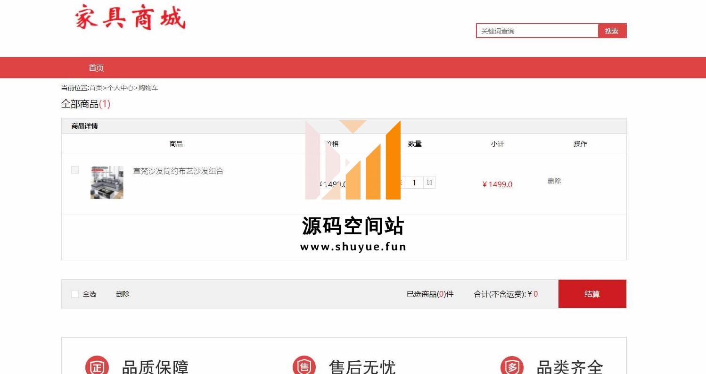This screenshot has height=374, width=706.
Task: Tick the checkbox beside the sofa item
Action: pos(75,170)
